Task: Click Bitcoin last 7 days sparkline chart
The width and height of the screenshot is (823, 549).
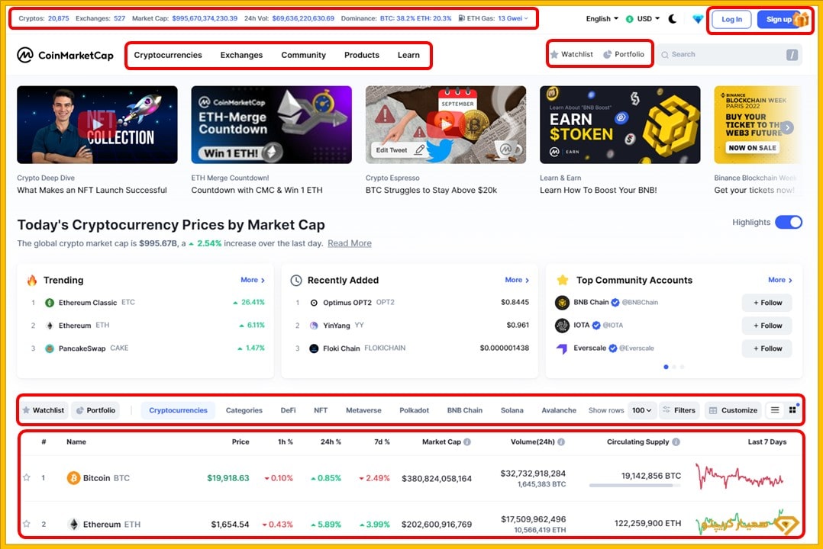Action: (x=740, y=477)
